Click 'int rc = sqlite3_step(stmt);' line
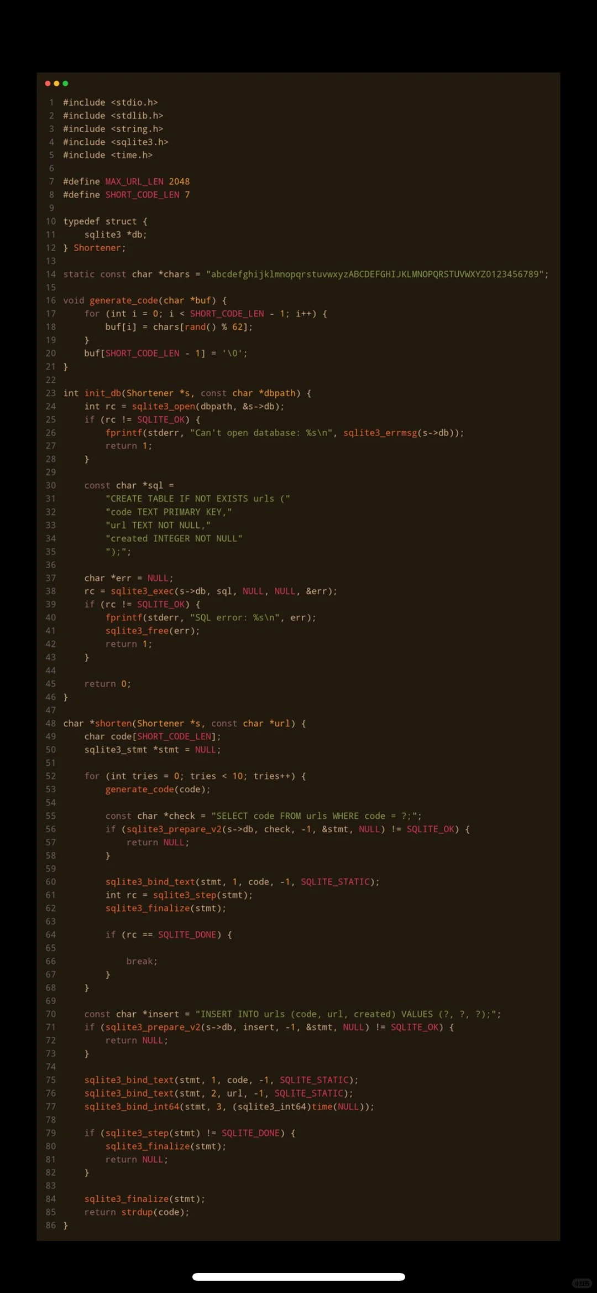 coord(179,896)
